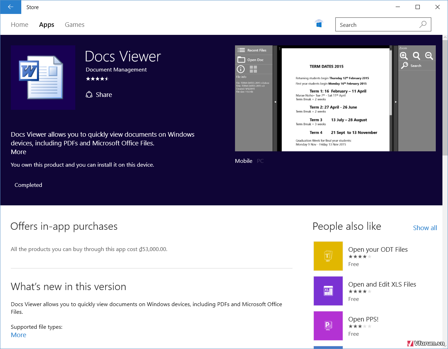Click the scrollbar up arrow
The image size is (448, 349).
(445, 37)
